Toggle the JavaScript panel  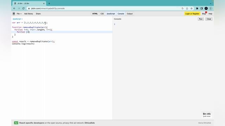[111, 14]
